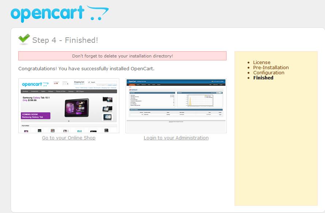Screen dimensions: 325x213
Task: Click the 'Congratulations! You have successfully installed OpenCart.' text
Action: coord(86,68)
